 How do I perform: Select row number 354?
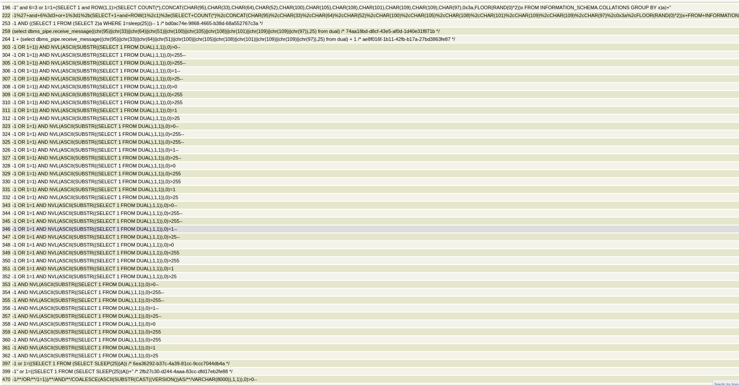pos(6,292)
